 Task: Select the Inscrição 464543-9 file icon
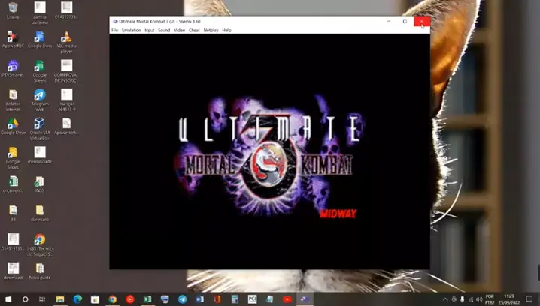pyautogui.click(x=66, y=100)
